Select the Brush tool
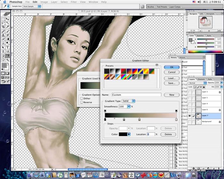 (x=7, y=31)
